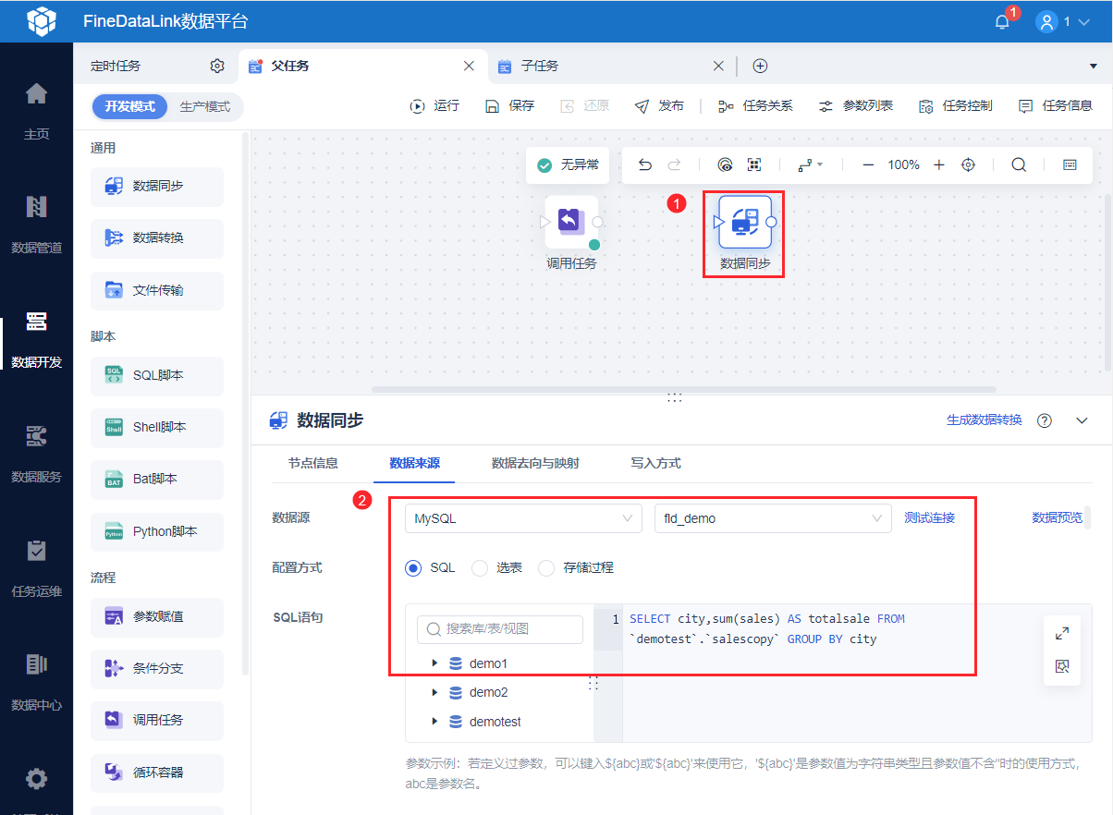The image size is (1113, 815).
Task: Select the 数据同步 node on canvas
Action: pos(745,222)
